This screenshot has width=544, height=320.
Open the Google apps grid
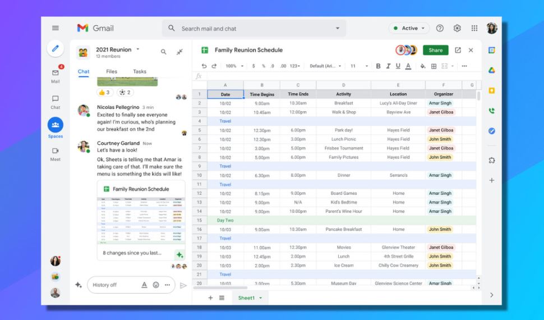point(474,29)
